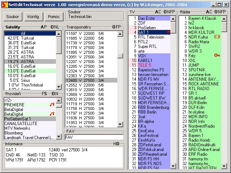The width and height of the screenshot is (231, 173).
Task: Click the music note icon next to PREMIERE
Action: coord(52,105)
